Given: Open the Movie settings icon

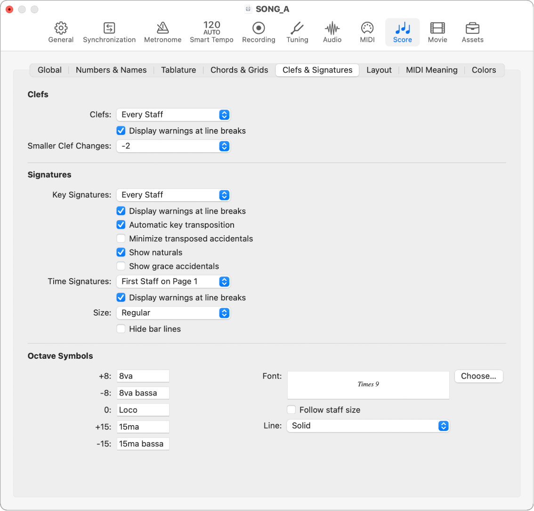Looking at the screenshot, I should 437,28.
